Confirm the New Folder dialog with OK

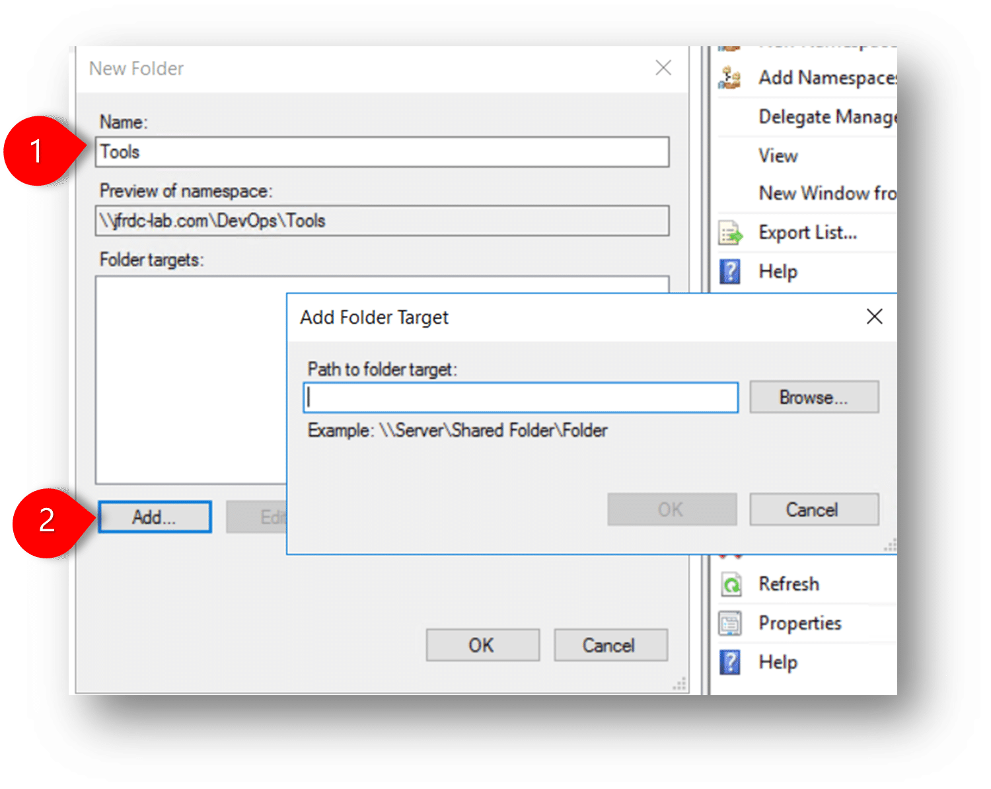point(482,645)
